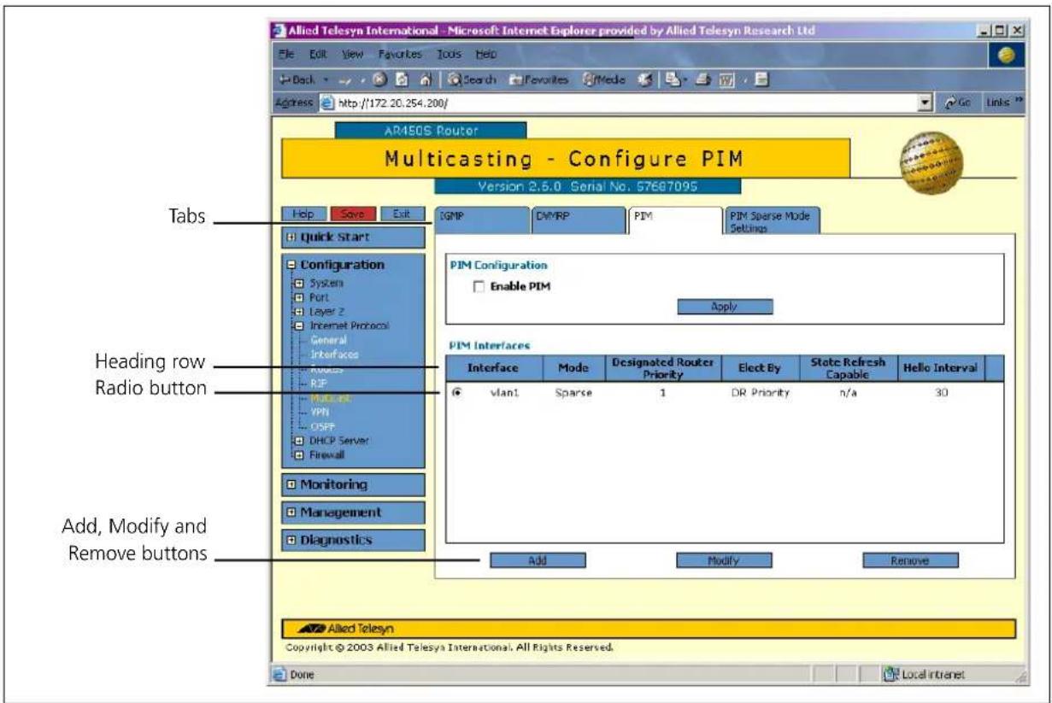Tick the Enable PIM checkbox
Image resolution: width=1052 pixels, height=703 pixels.
point(479,286)
